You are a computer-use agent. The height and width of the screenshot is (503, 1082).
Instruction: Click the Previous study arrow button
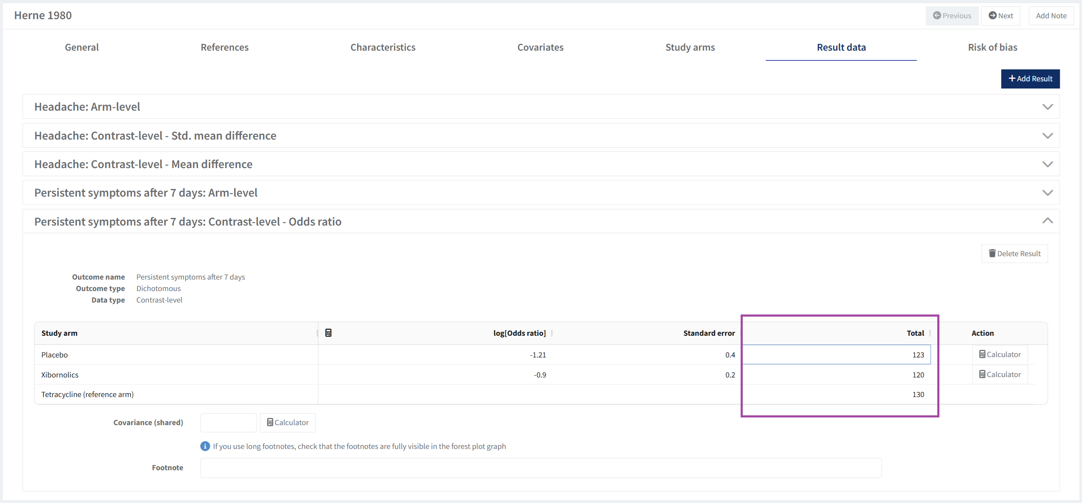[x=952, y=16]
